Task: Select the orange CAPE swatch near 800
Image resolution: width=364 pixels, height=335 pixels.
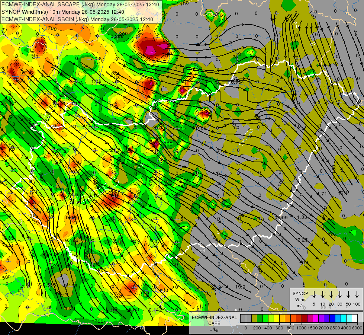Action: tap(288, 318)
